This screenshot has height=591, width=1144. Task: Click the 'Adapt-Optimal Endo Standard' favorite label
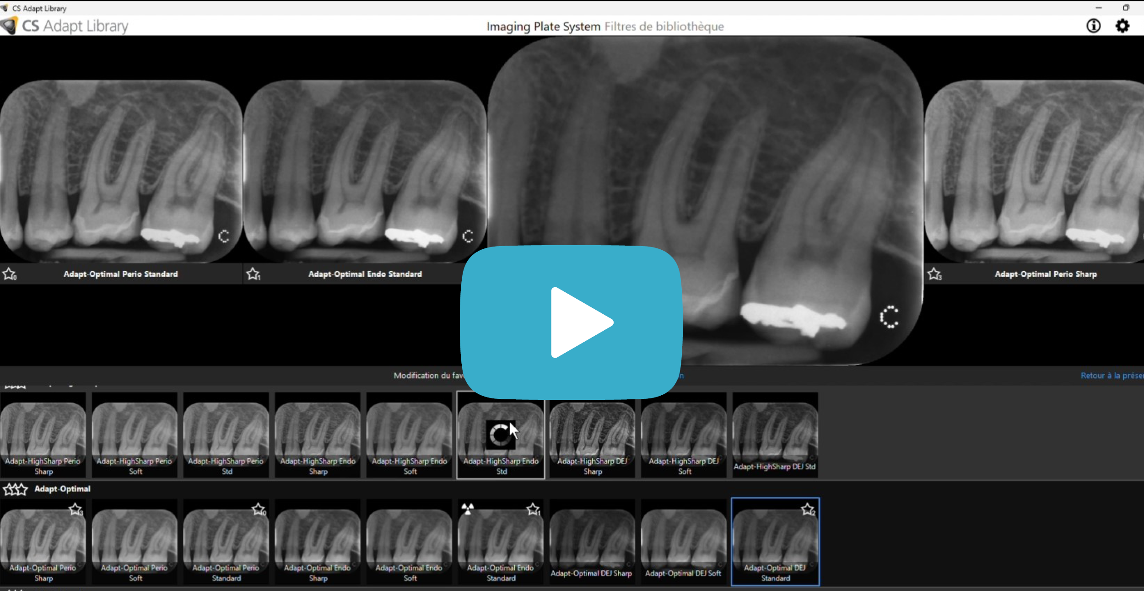[x=365, y=274]
